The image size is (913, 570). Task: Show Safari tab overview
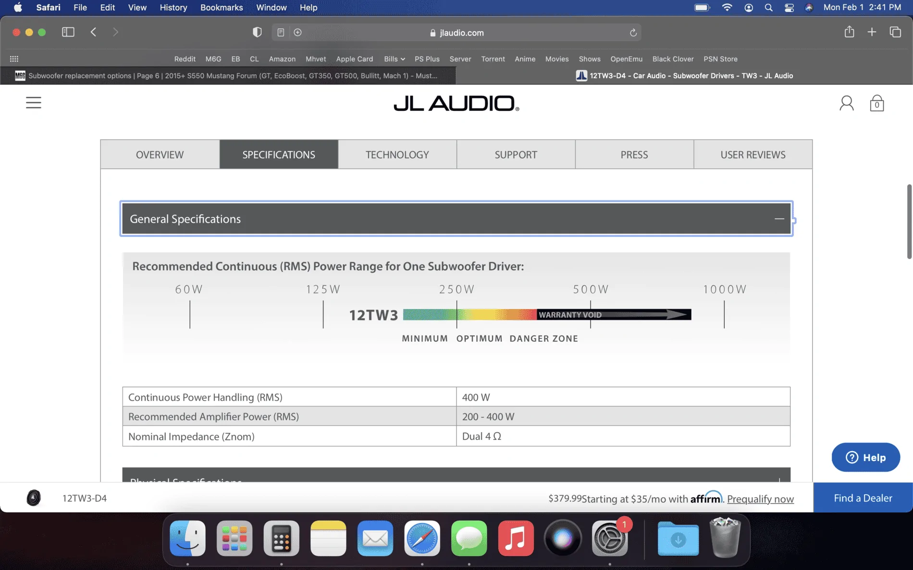click(895, 32)
